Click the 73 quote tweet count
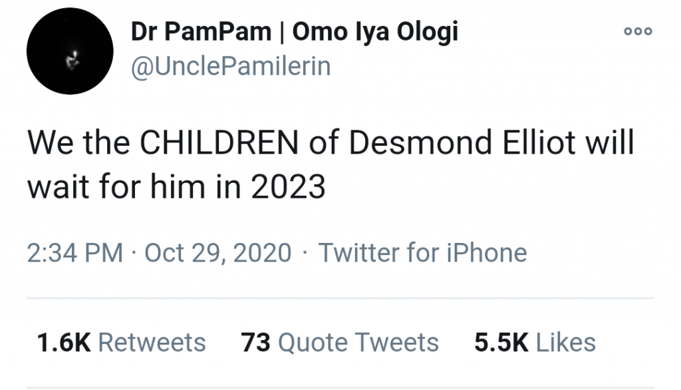This screenshot has height=390, width=681. coord(255,343)
